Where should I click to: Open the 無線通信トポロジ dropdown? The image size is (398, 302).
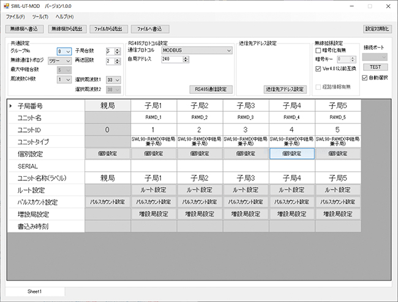point(59,61)
